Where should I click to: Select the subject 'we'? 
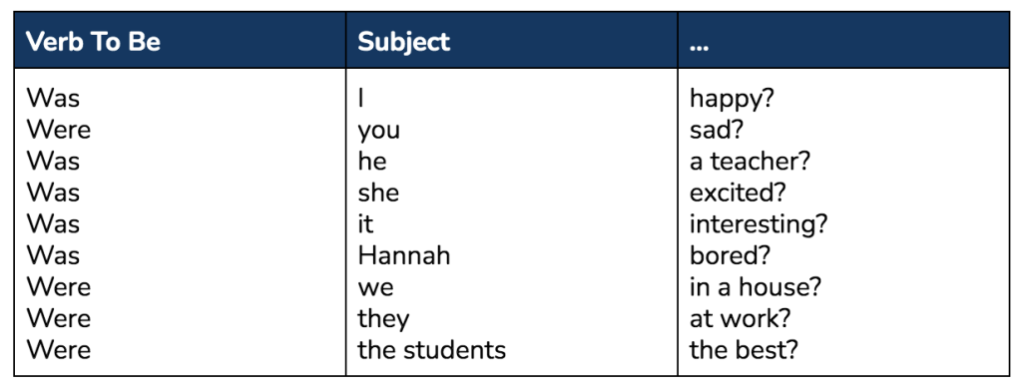(375, 288)
